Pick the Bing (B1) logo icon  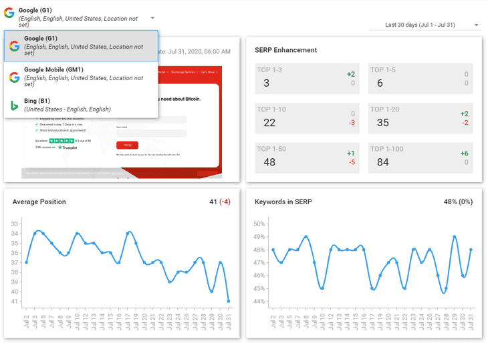[x=14, y=105]
